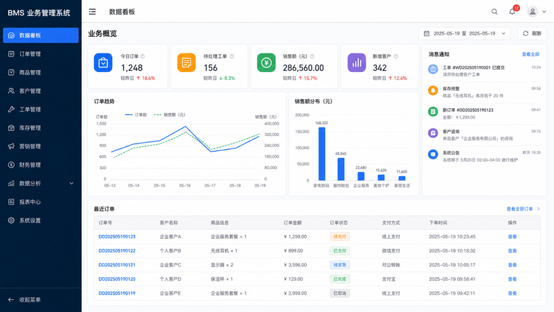The image size is (554, 312).
Task: Toggle 订单数 legend in 订单趋势 chart
Action: (136, 114)
